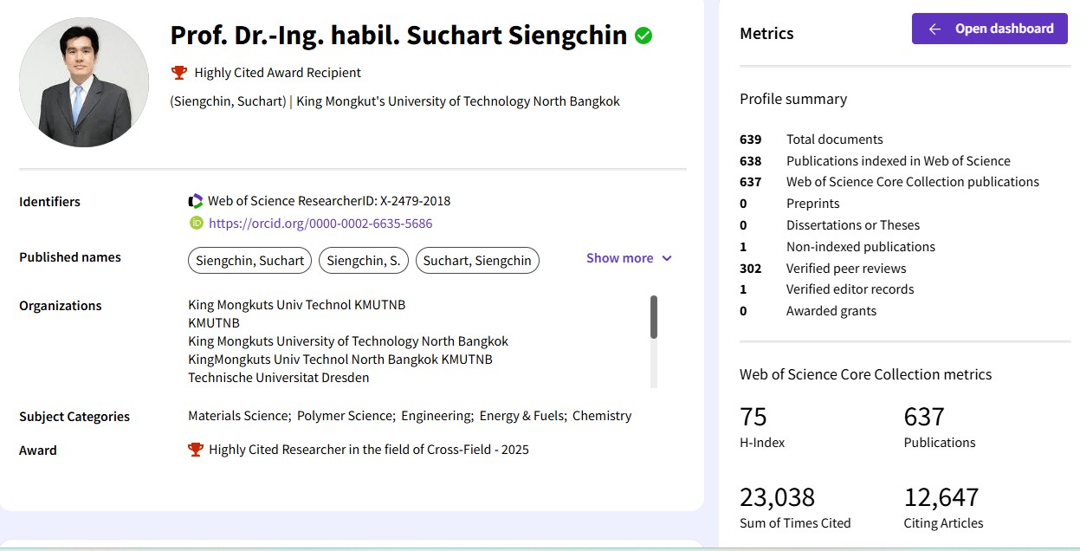The width and height of the screenshot is (1080, 551).
Task: Select the 'Siengchin, S.' name chip
Action: (x=364, y=261)
